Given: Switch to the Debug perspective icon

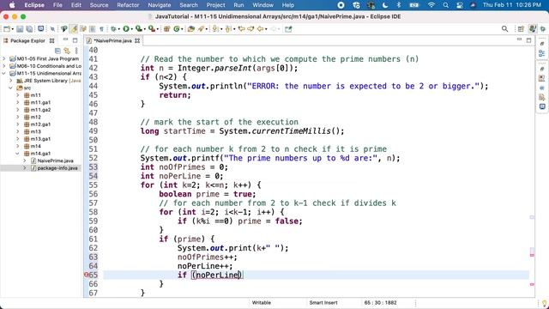Looking at the screenshot, I should pos(543,29).
